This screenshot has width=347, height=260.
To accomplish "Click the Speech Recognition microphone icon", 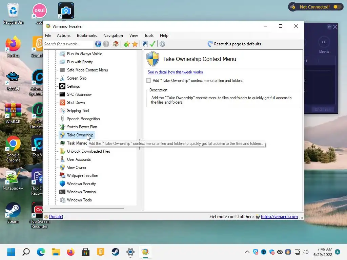I will (x=62, y=119).
